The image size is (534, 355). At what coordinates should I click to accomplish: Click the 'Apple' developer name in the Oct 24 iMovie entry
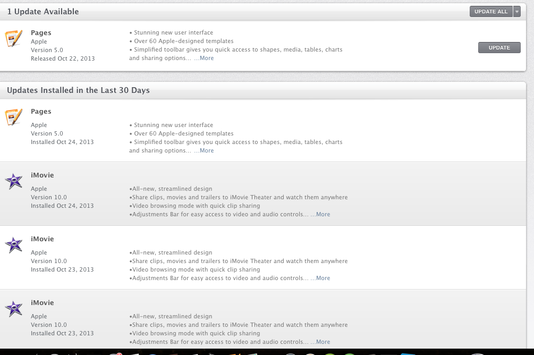[39, 189]
